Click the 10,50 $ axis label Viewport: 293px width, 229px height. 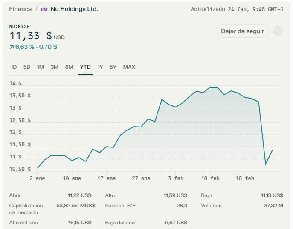[x=20, y=169]
